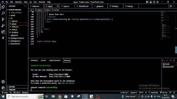Open the Selection menu
177x99 pixels.
coord(19,2)
